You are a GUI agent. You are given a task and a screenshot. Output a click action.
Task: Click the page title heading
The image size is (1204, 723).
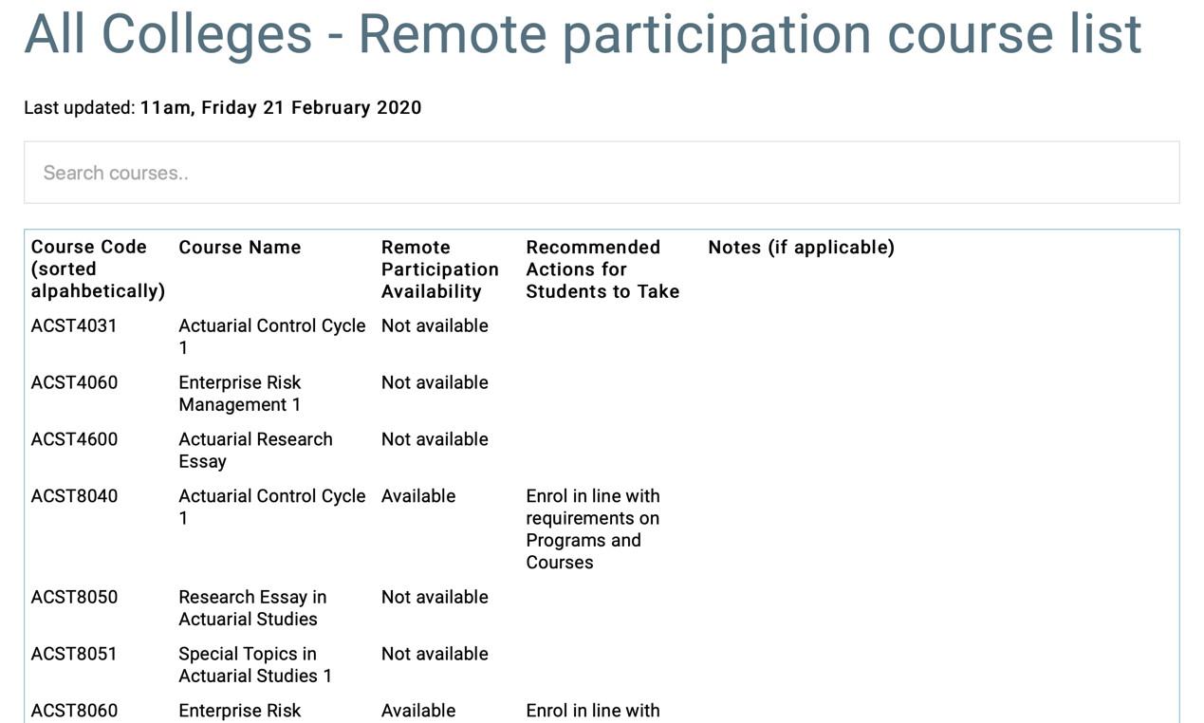click(583, 34)
